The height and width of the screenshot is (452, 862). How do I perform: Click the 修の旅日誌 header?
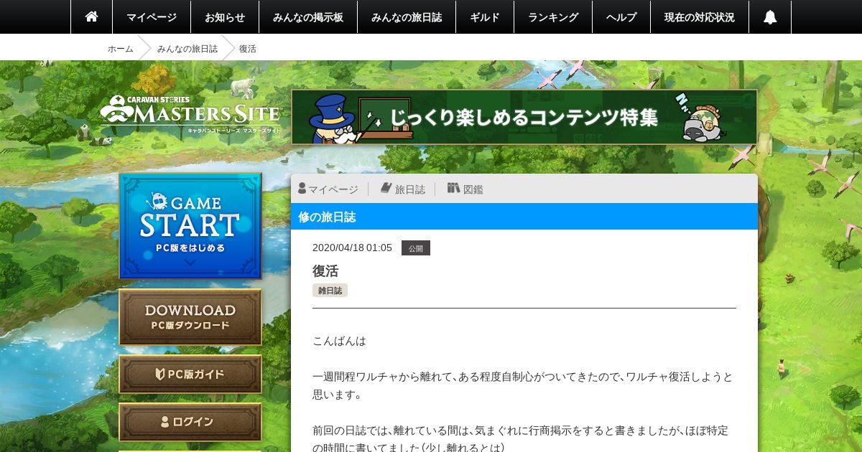(x=524, y=217)
